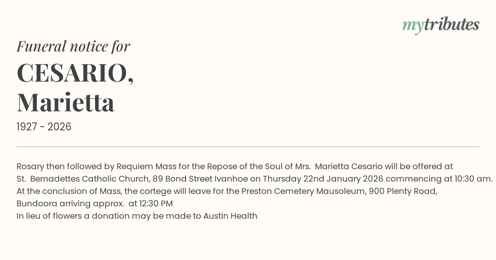This screenshot has height=260, width=496.
Task: Click the "Austin Health" donation text
Action: pyautogui.click(x=230, y=216)
